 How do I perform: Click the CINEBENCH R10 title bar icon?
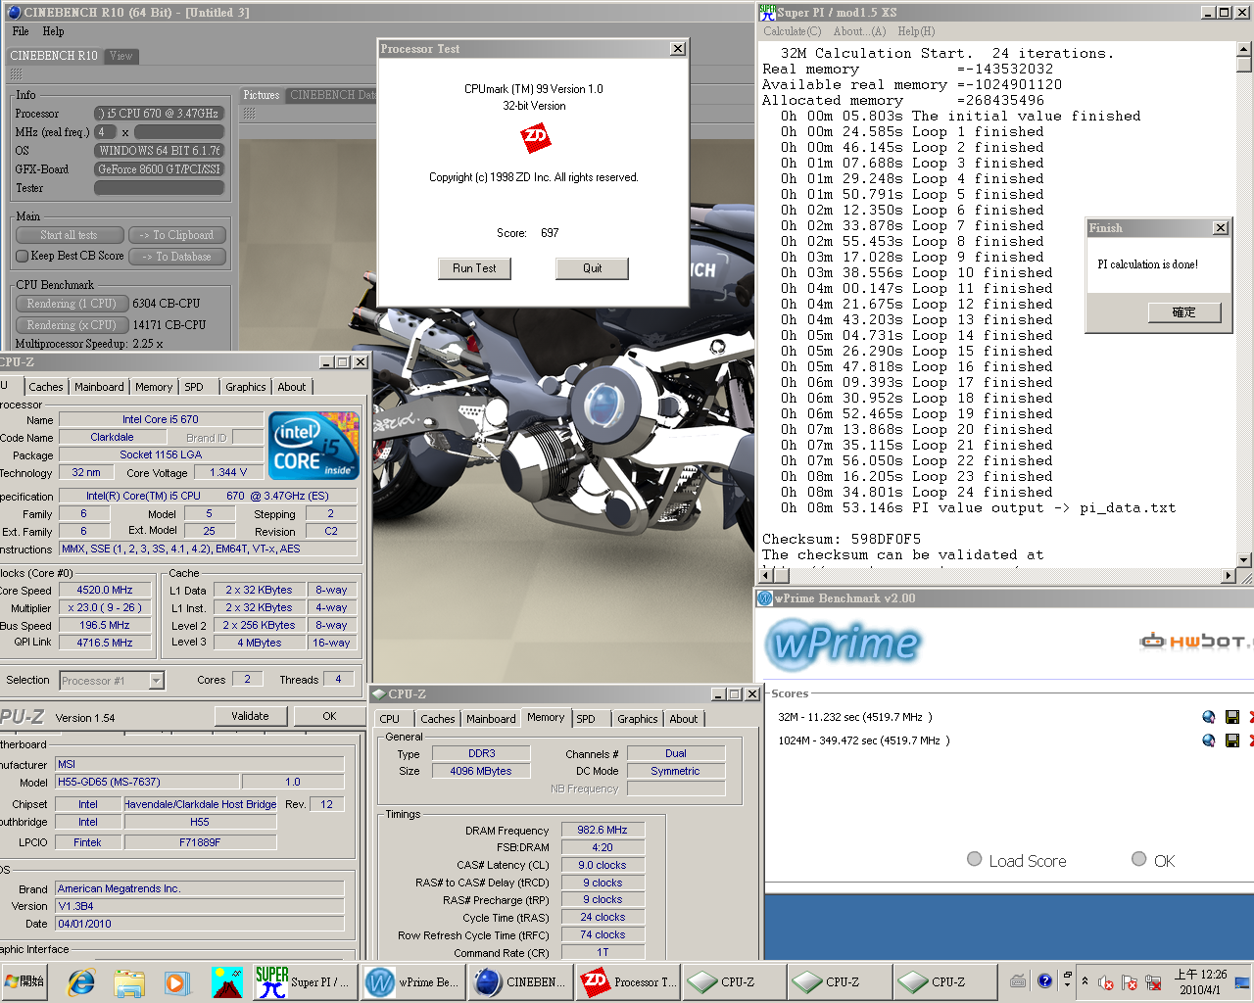click(x=14, y=12)
